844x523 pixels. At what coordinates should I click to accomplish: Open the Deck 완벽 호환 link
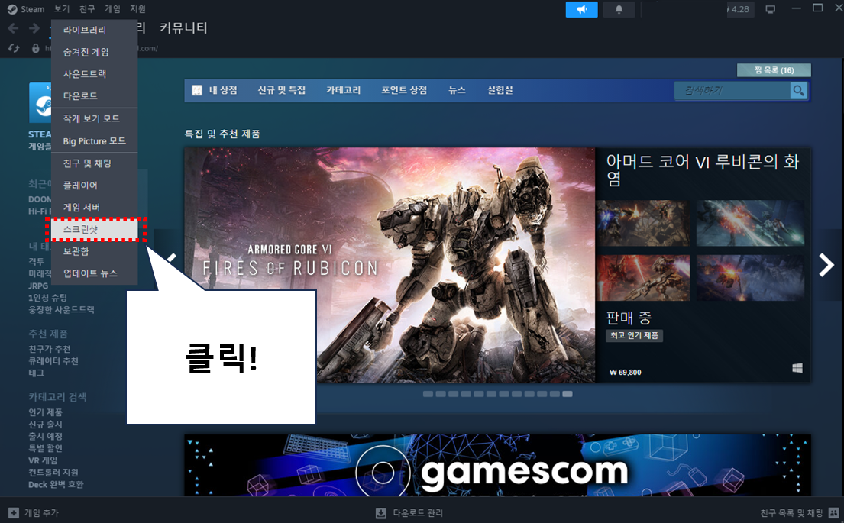56,484
